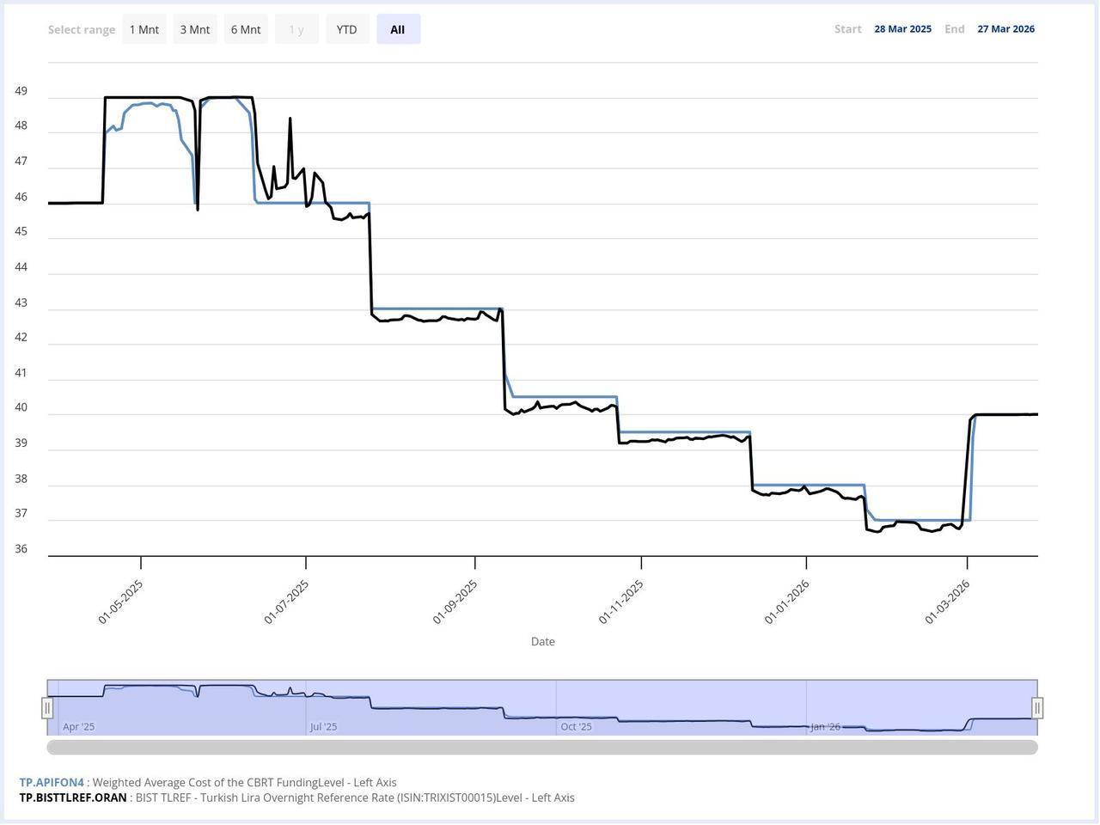The width and height of the screenshot is (1100, 825).
Task: Click the Date axis label
Action: [x=542, y=641]
